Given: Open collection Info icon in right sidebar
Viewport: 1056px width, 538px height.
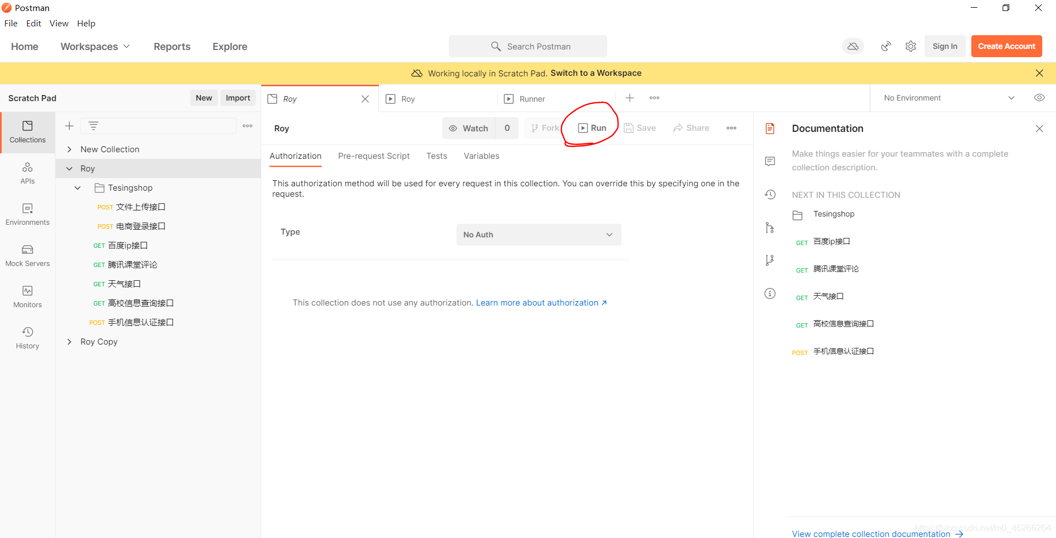Looking at the screenshot, I should (x=770, y=293).
